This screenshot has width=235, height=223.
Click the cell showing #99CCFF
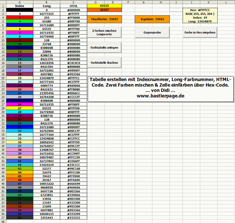coord(74,146)
